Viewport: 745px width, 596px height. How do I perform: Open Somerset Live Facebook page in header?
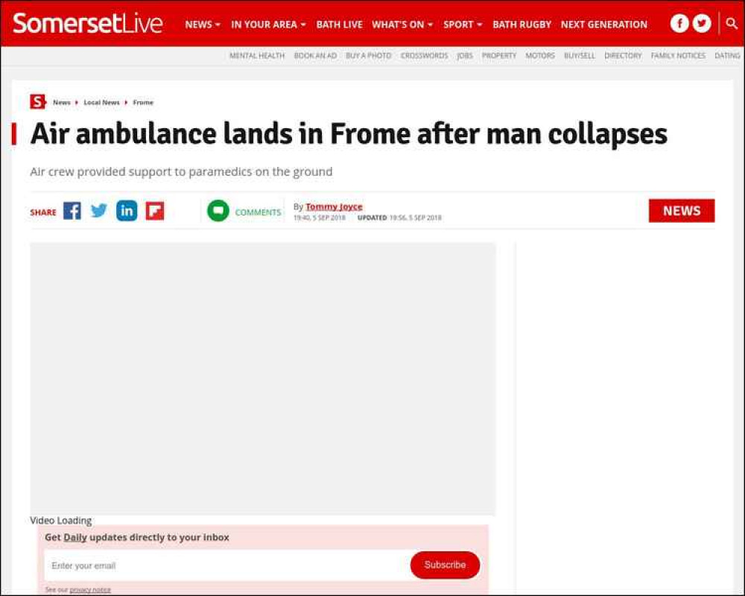point(679,23)
